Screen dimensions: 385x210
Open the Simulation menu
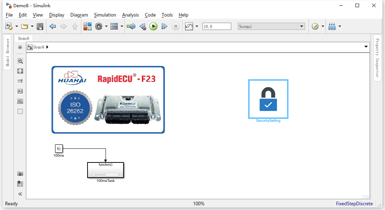click(x=105, y=15)
